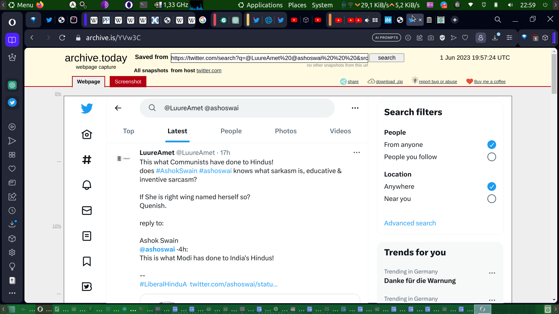Screen dimensions: 559x314
Task: Click the browser back arrow button
Action: [x=32, y=38]
